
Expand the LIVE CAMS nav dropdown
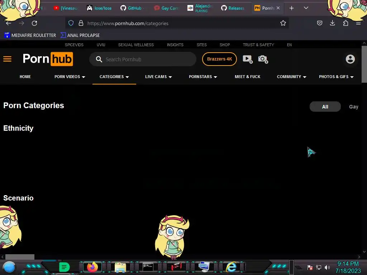(x=158, y=77)
